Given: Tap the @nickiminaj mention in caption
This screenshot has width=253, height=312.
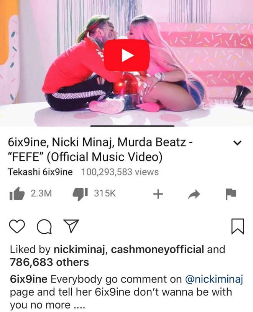Looking at the screenshot, I should [x=214, y=279].
